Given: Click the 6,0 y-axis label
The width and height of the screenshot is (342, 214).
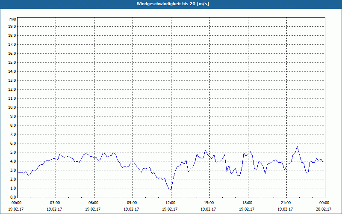Looking at the screenshot, I should pyautogui.click(x=13, y=143).
